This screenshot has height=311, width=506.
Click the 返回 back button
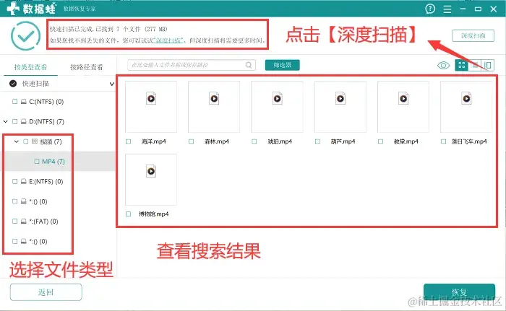tap(46, 292)
